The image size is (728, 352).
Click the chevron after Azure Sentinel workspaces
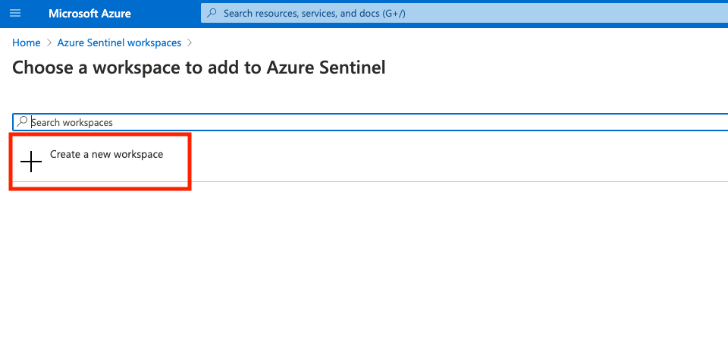pyautogui.click(x=190, y=43)
